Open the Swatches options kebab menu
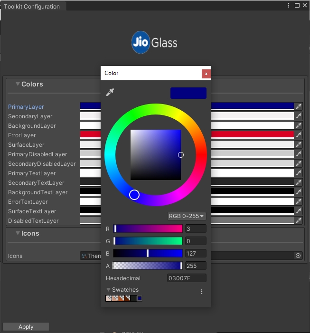 pyautogui.click(x=202, y=292)
